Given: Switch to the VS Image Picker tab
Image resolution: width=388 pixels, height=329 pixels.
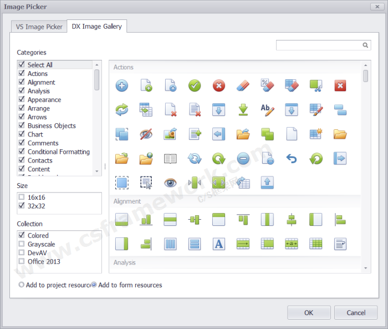Looking at the screenshot, I should (39, 27).
